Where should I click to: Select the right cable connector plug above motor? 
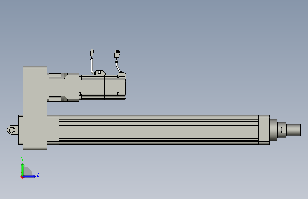coord(117,54)
